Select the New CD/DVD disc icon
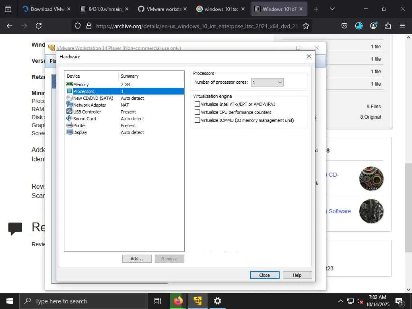 pos(69,98)
